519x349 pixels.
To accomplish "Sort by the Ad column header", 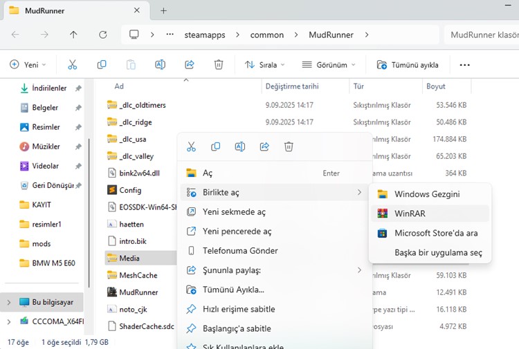I will tap(119, 86).
